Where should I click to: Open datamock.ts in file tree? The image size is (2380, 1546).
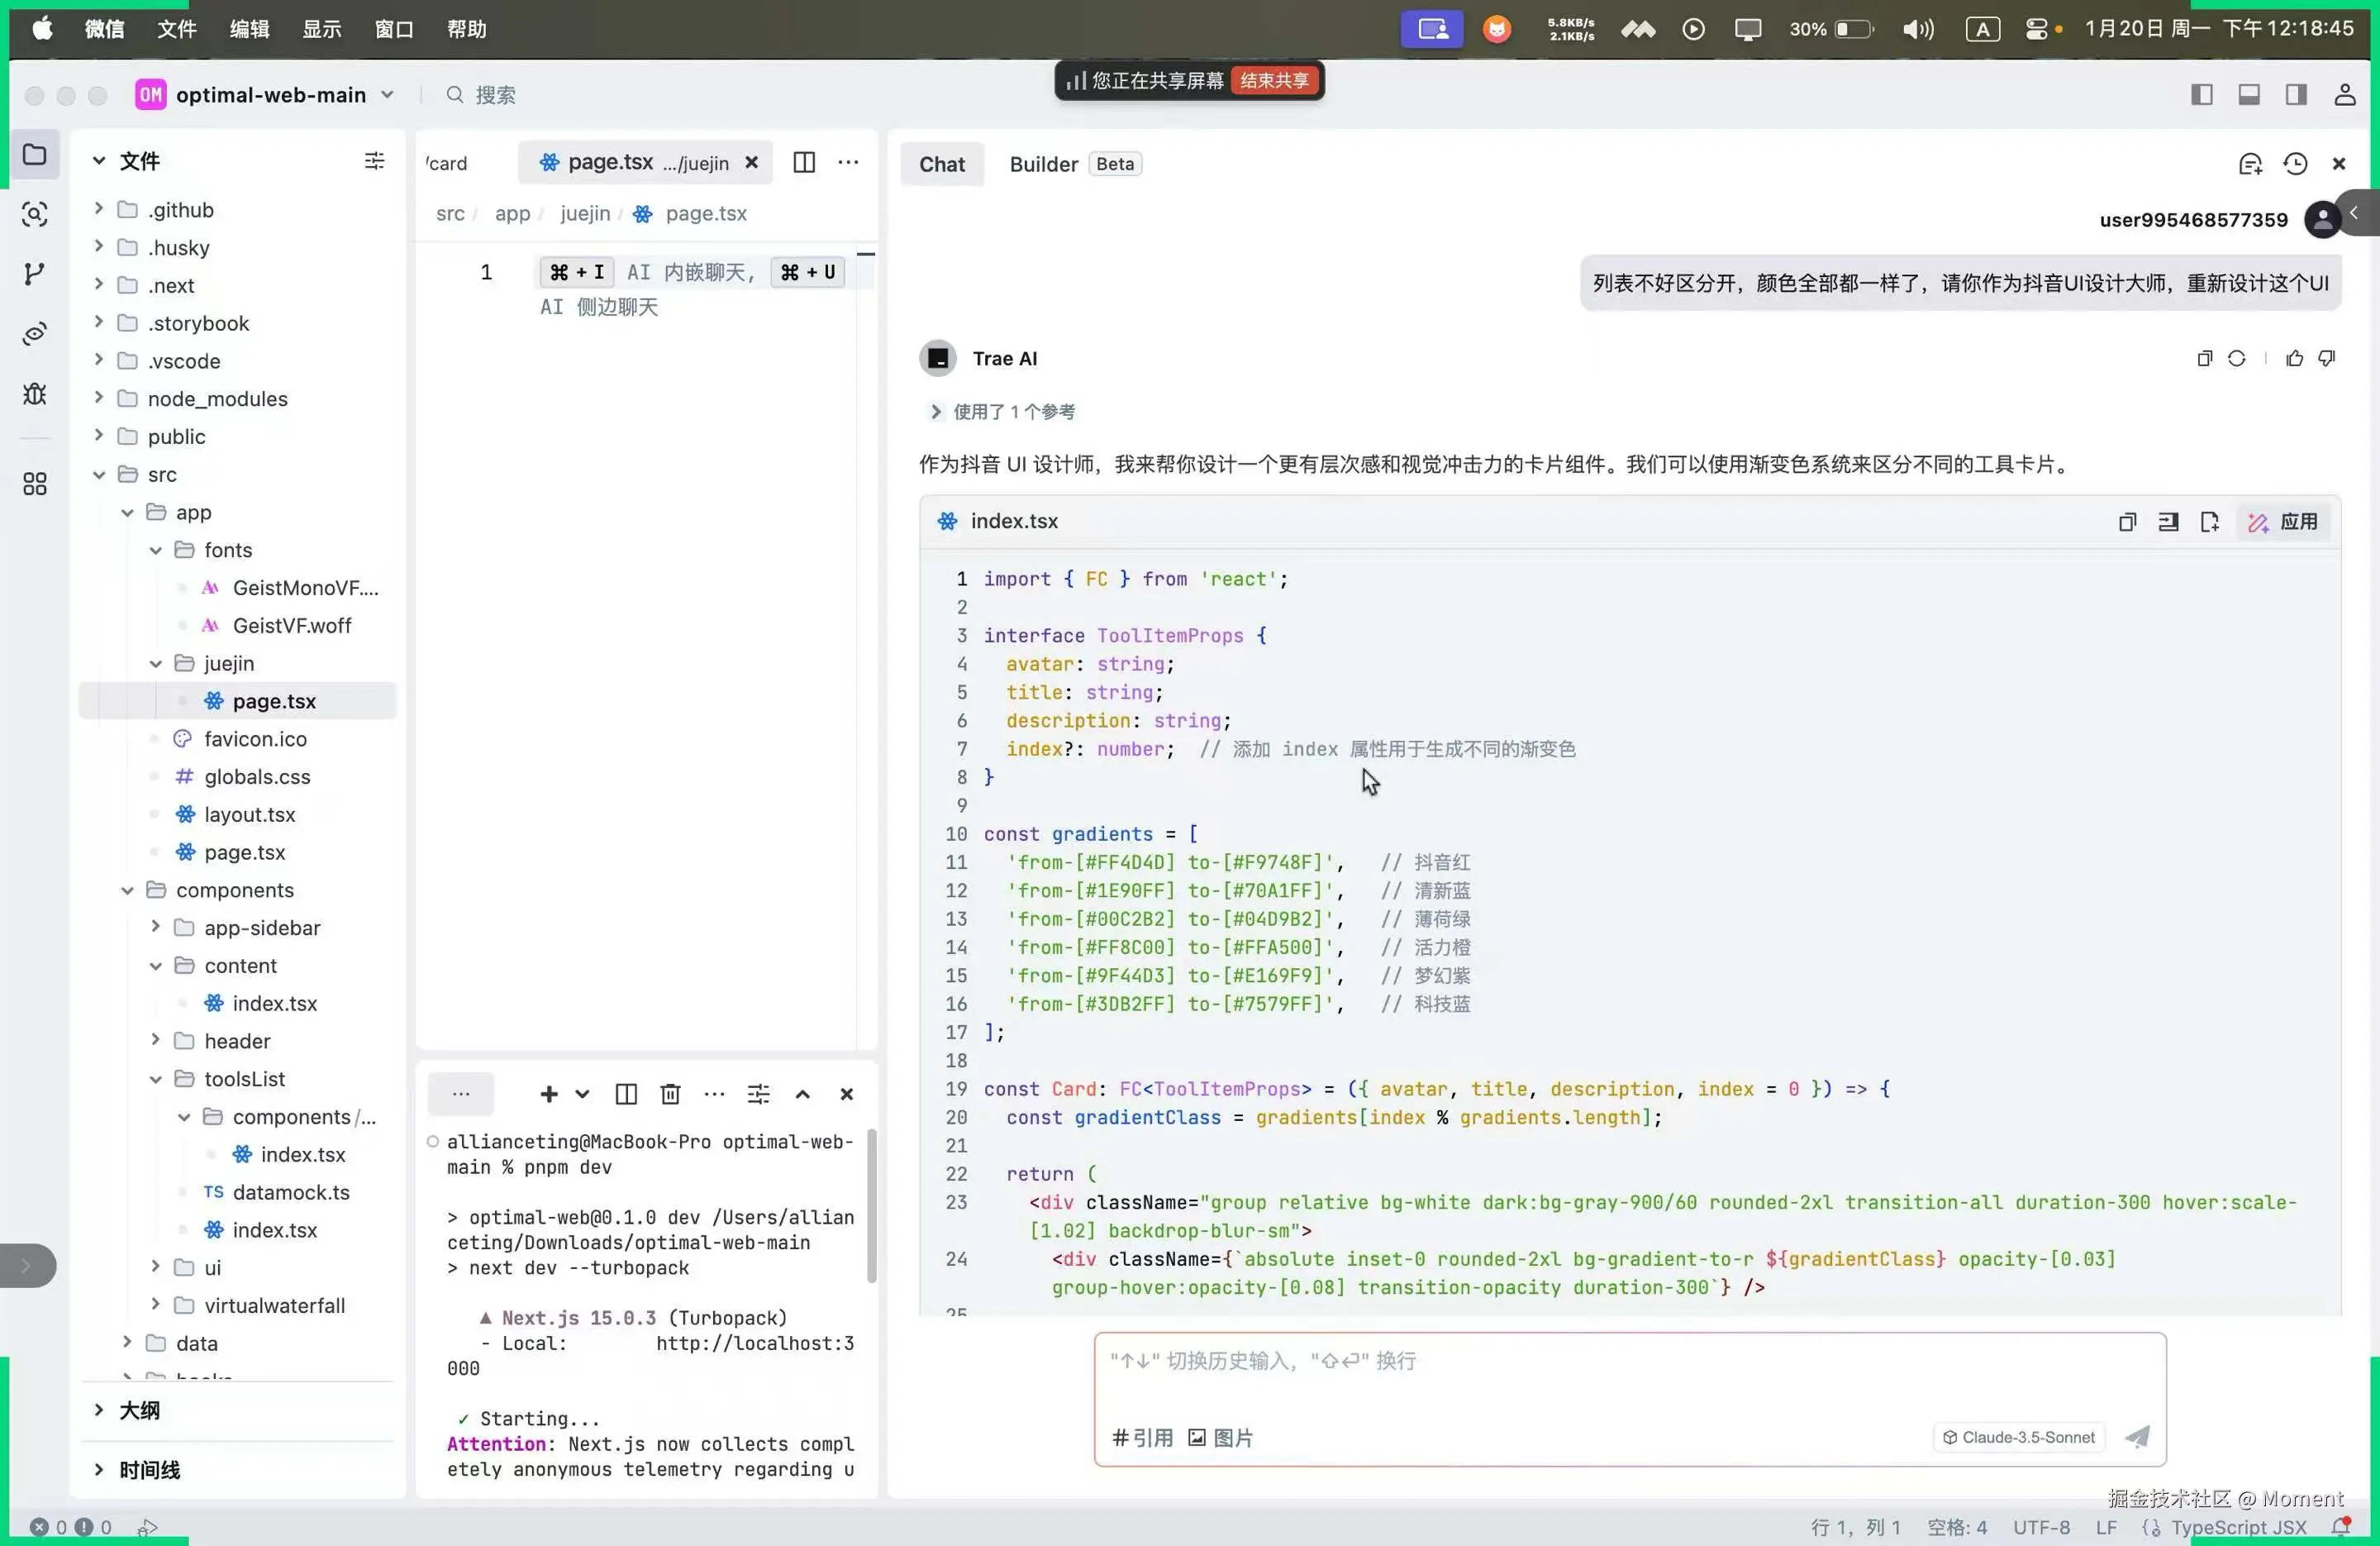point(290,1192)
